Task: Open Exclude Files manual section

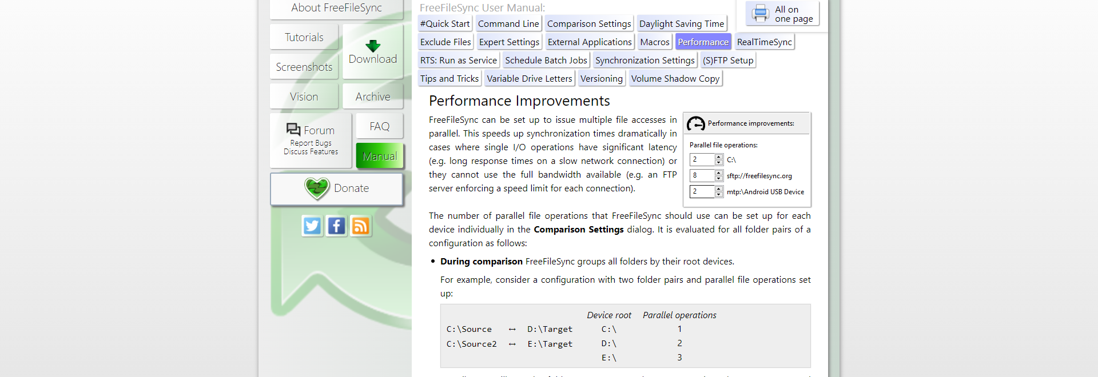Action: click(x=445, y=42)
